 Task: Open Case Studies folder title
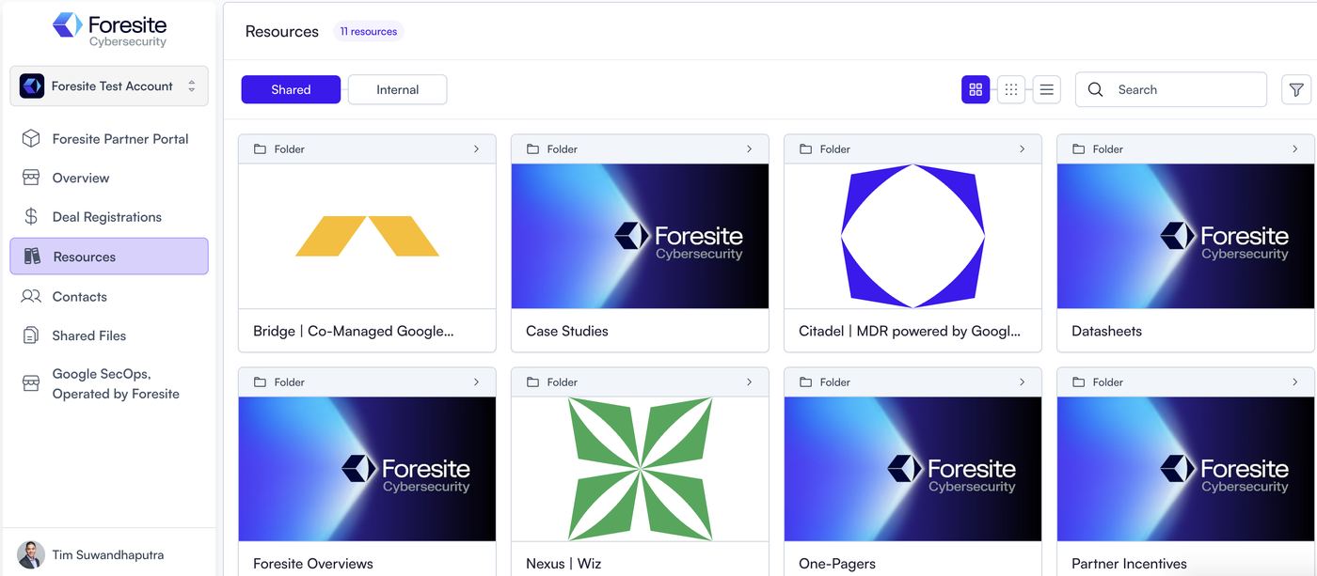567,331
